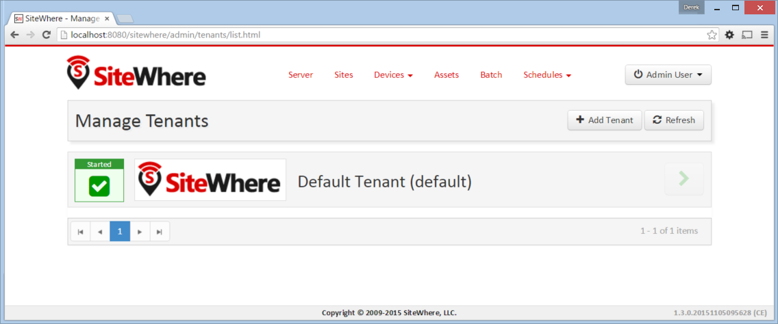778x324 pixels.
Task: Click the Add Tenant button
Action: [x=605, y=120]
